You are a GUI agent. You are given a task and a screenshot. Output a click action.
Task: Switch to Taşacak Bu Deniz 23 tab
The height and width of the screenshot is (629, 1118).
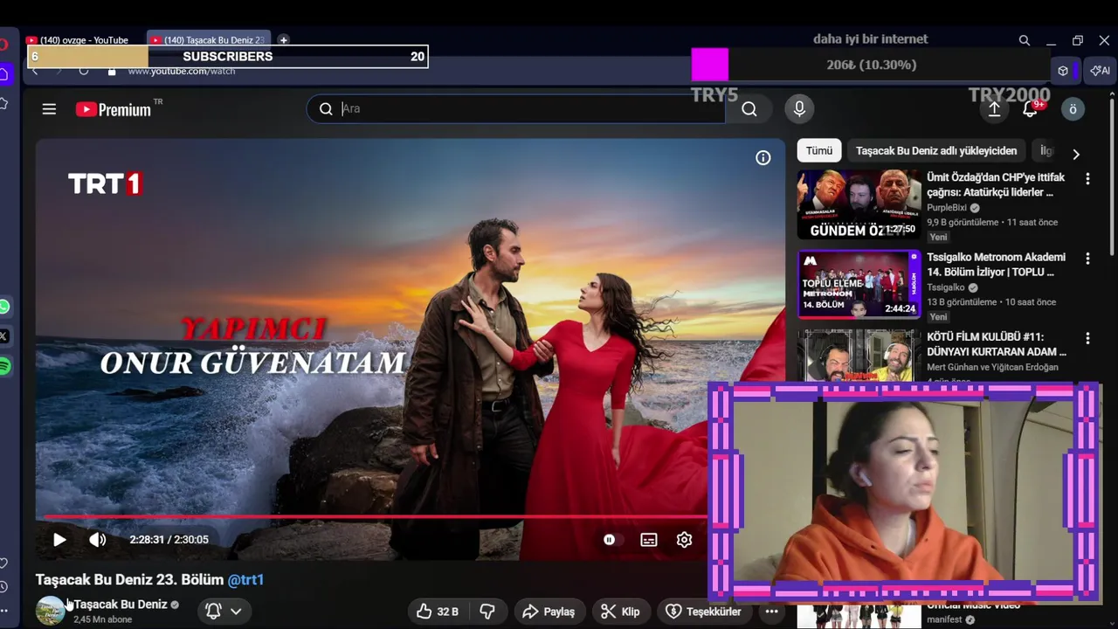209,40
